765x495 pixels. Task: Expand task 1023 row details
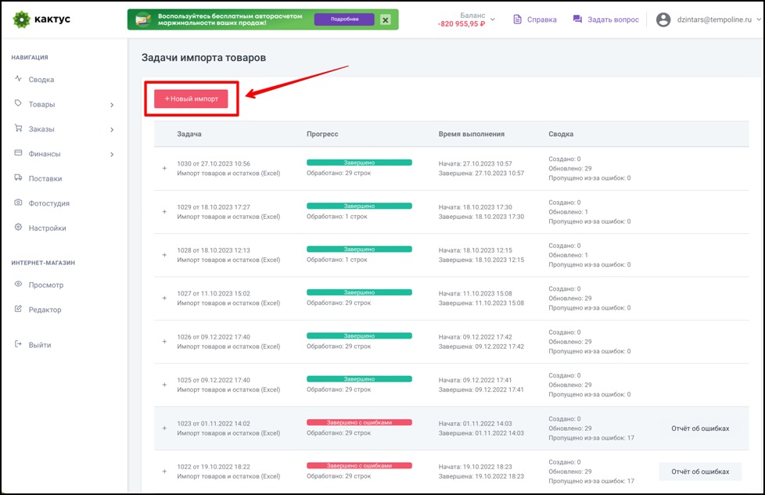[x=164, y=428]
